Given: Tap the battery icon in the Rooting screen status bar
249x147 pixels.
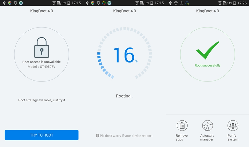Looking at the screenshot, I should click(152, 3).
